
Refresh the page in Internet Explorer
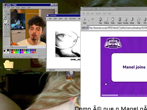pyautogui.click(x=106, y=21)
